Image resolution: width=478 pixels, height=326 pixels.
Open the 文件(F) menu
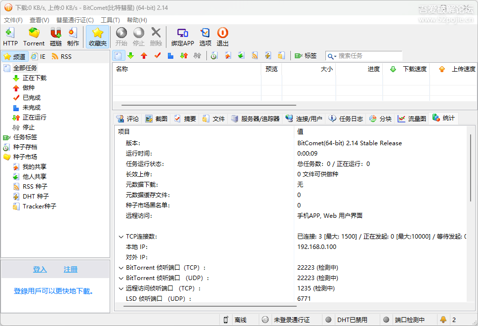13,20
